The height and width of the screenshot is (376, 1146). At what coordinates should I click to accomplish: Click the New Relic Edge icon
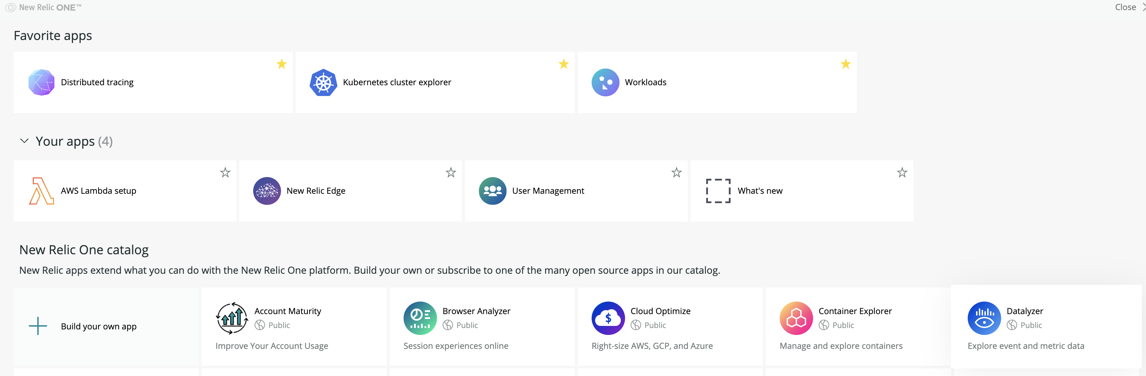click(267, 191)
